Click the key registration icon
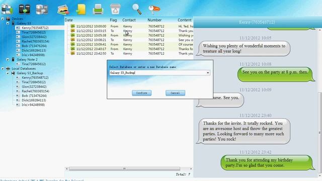The image size is (322, 181). [154, 9]
